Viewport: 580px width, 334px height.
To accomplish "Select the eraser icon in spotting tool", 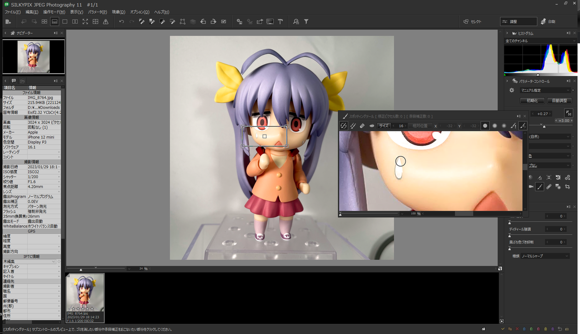I will click(x=362, y=125).
